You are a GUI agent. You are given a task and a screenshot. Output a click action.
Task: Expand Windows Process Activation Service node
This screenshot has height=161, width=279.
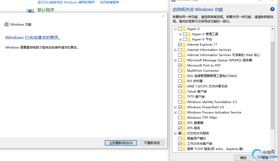pyautogui.click(x=176, y=112)
